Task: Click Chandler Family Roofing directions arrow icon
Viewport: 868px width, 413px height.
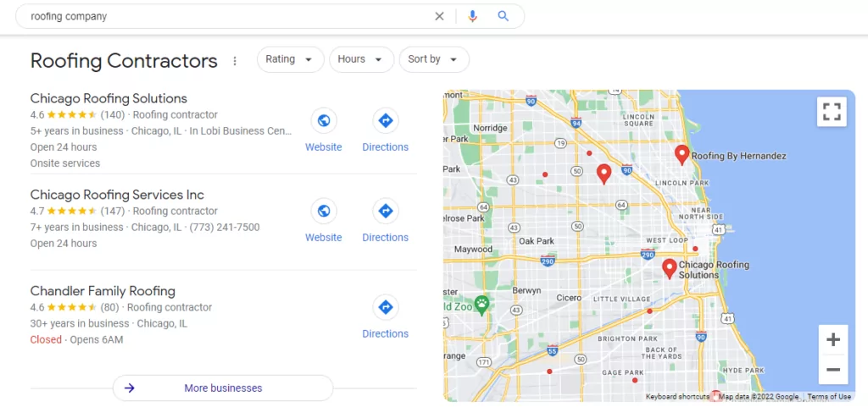Action: 386,307
